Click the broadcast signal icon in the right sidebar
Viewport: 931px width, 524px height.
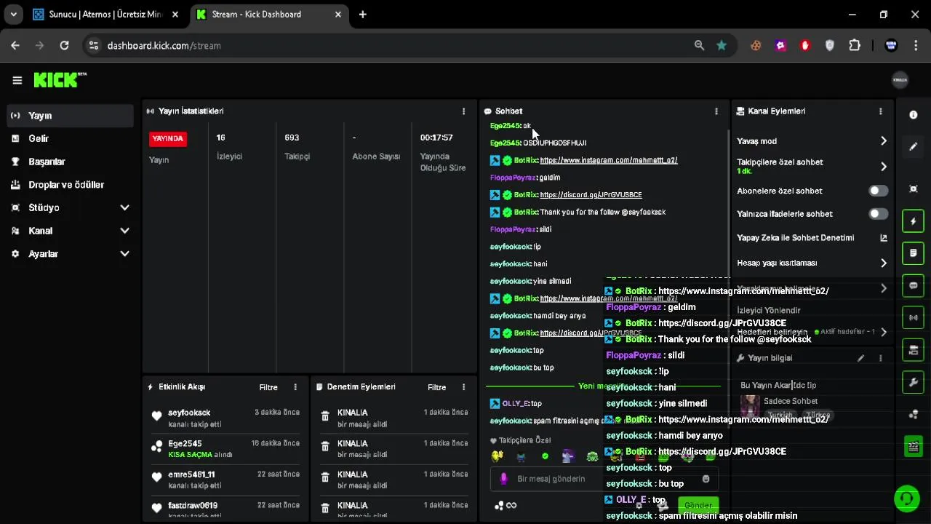[x=914, y=317]
